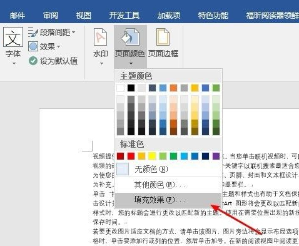Switch to the View (视图) tab

(83, 15)
